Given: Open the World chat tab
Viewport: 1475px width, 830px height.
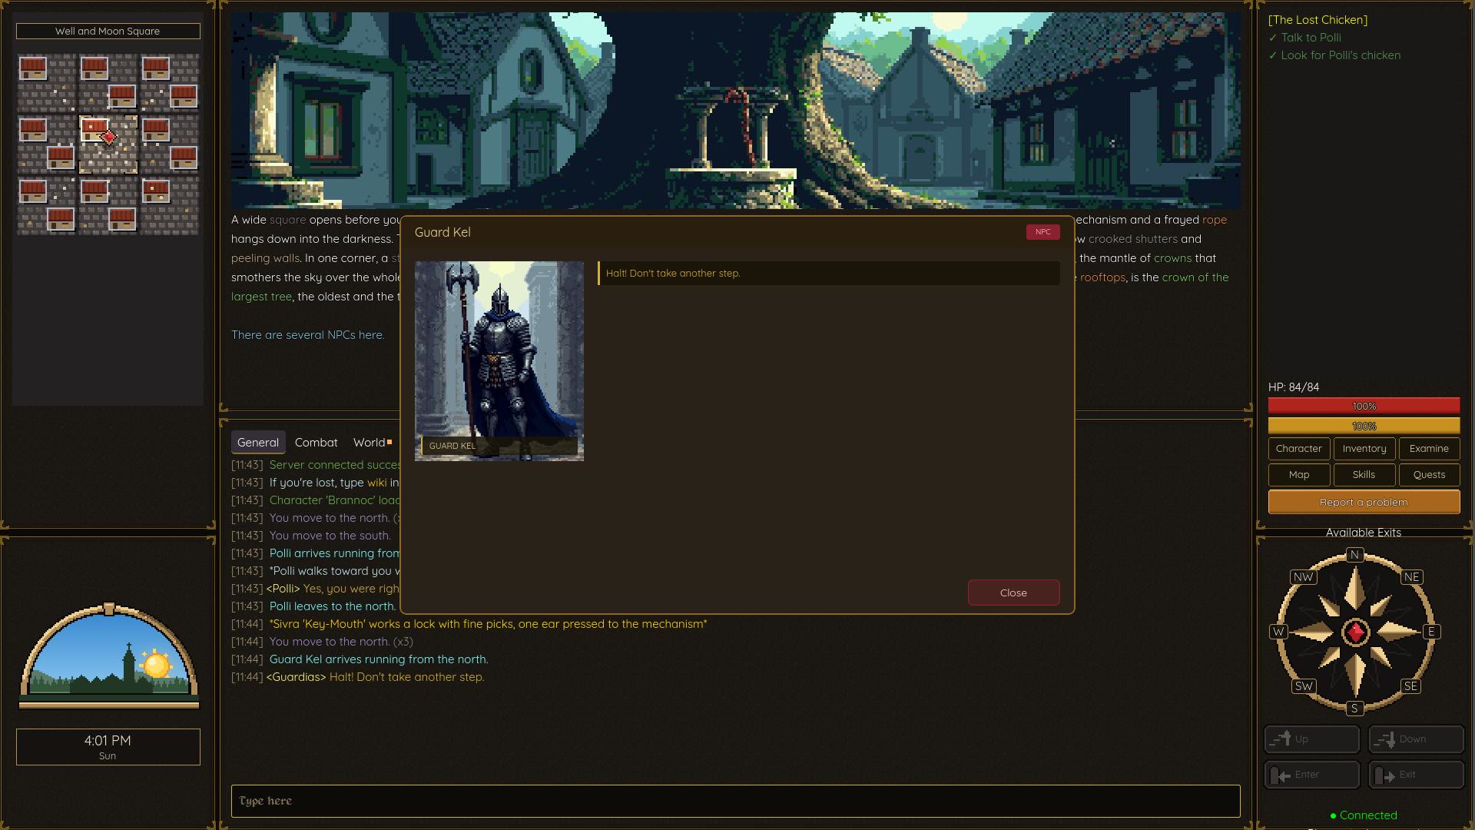Looking at the screenshot, I should [372, 443].
